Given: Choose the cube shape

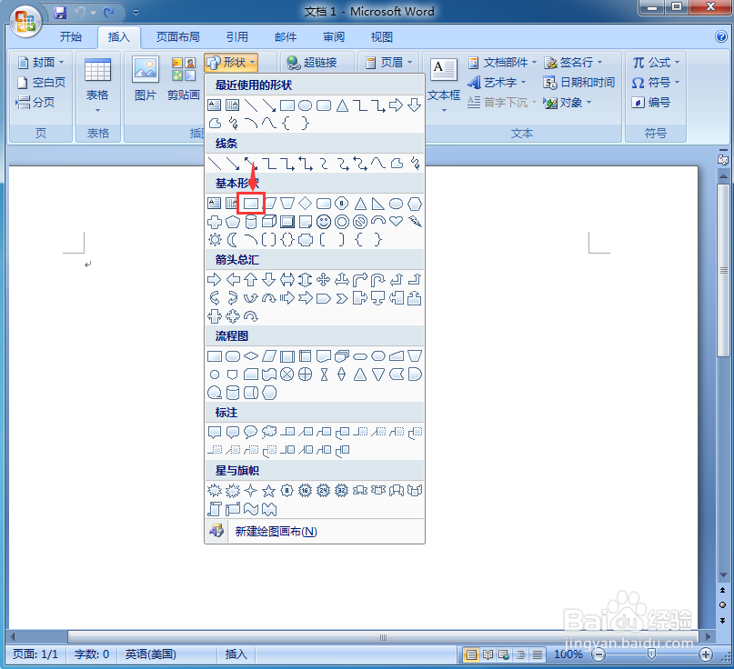Looking at the screenshot, I should 269,221.
